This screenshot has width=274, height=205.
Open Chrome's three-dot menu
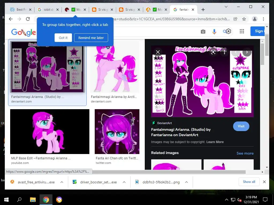tap(263, 19)
